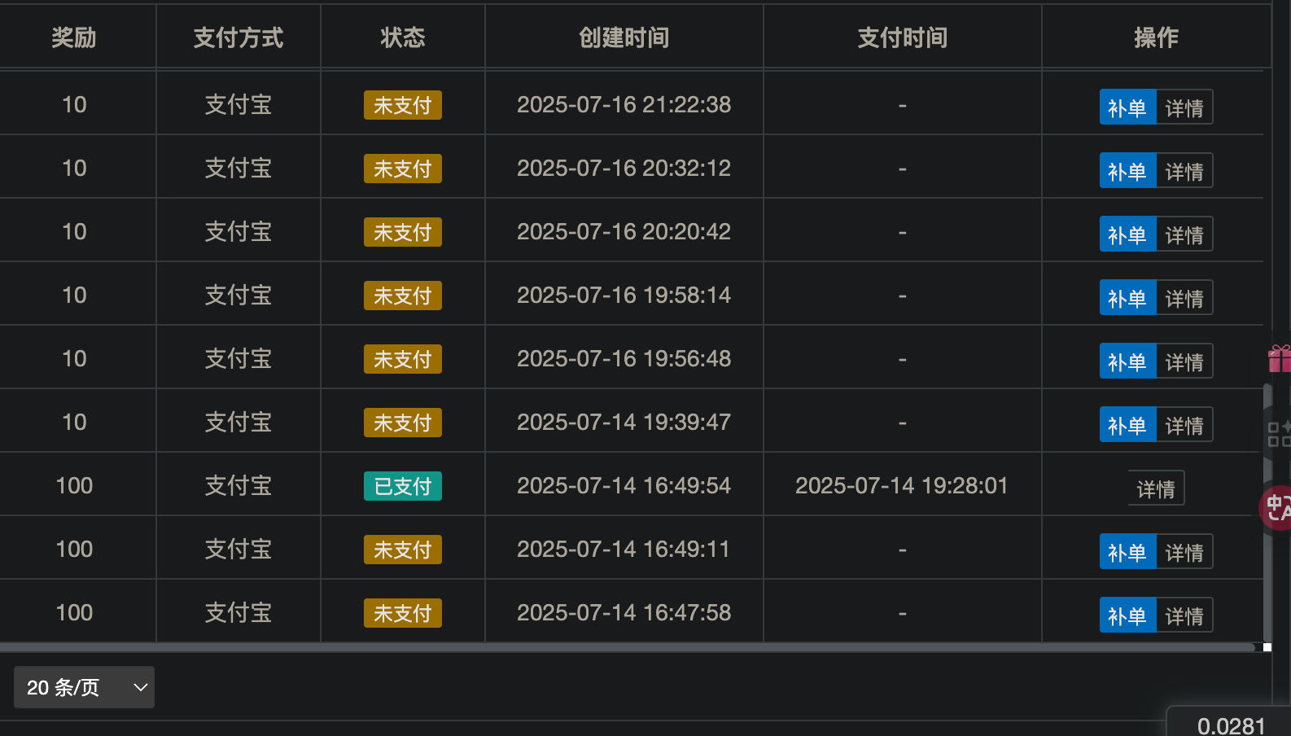Click the 状态 column header
Screen dimensions: 1291x736
coord(402,37)
